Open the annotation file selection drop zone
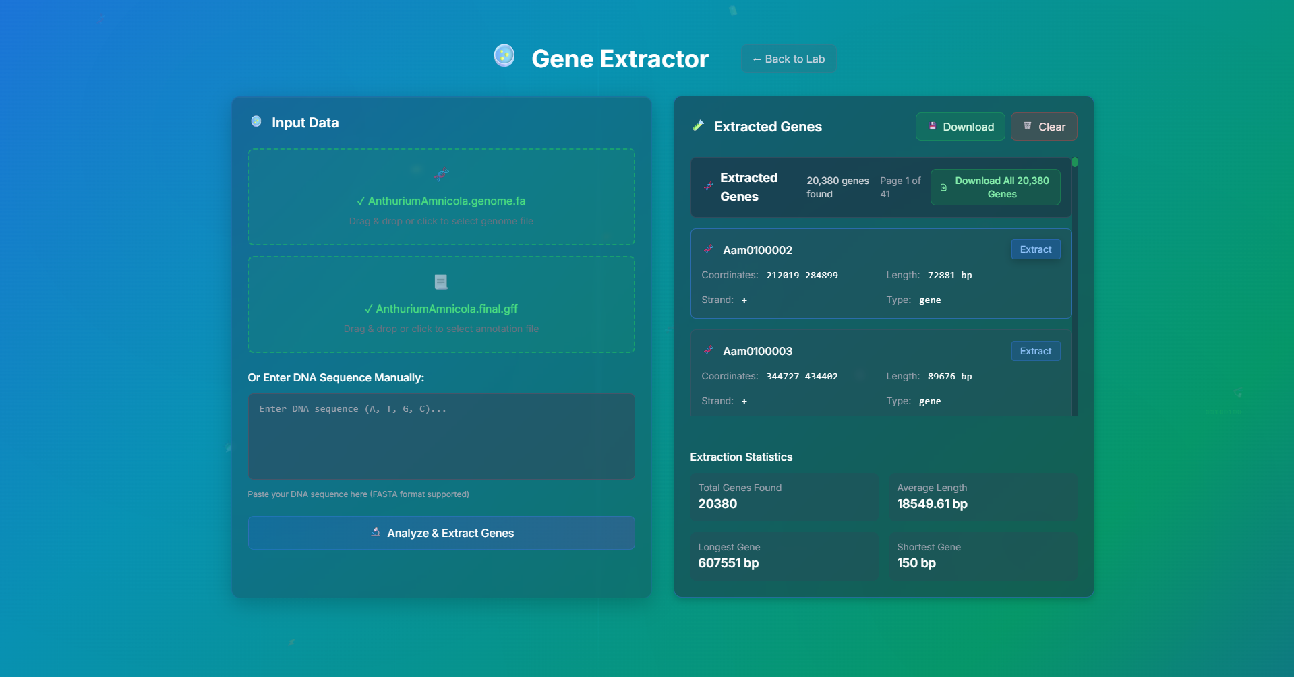1294x677 pixels. pyautogui.click(x=441, y=304)
